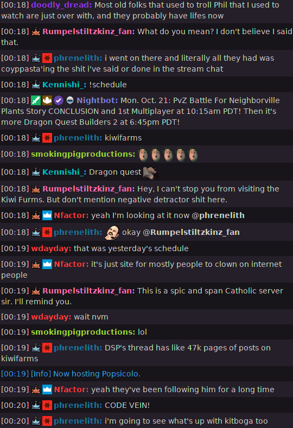Click Nightbot's green moderator sword badge

coord(36,100)
